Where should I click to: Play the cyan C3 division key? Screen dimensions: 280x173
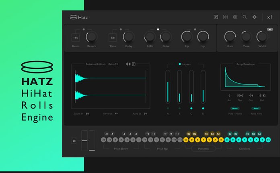227,140
